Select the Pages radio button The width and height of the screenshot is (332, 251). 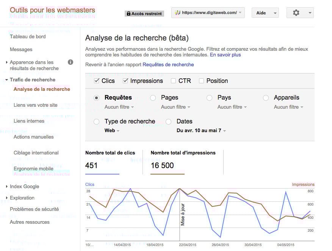click(x=153, y=98)
